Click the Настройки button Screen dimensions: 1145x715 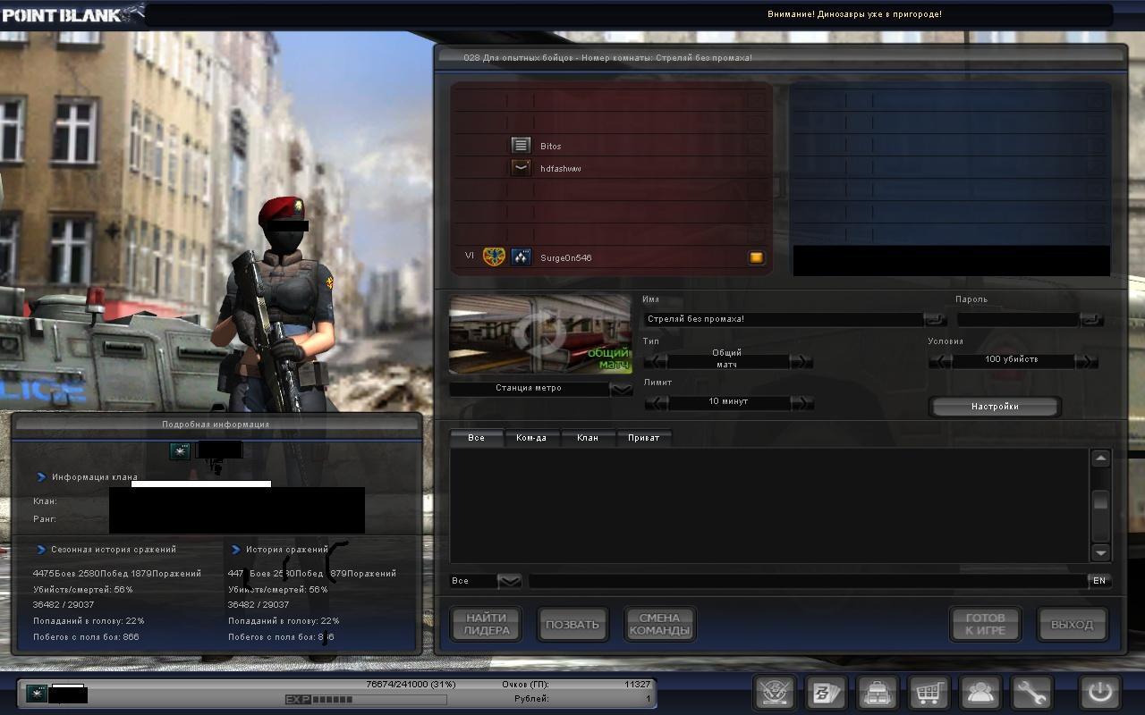click(x=995, y=407)
